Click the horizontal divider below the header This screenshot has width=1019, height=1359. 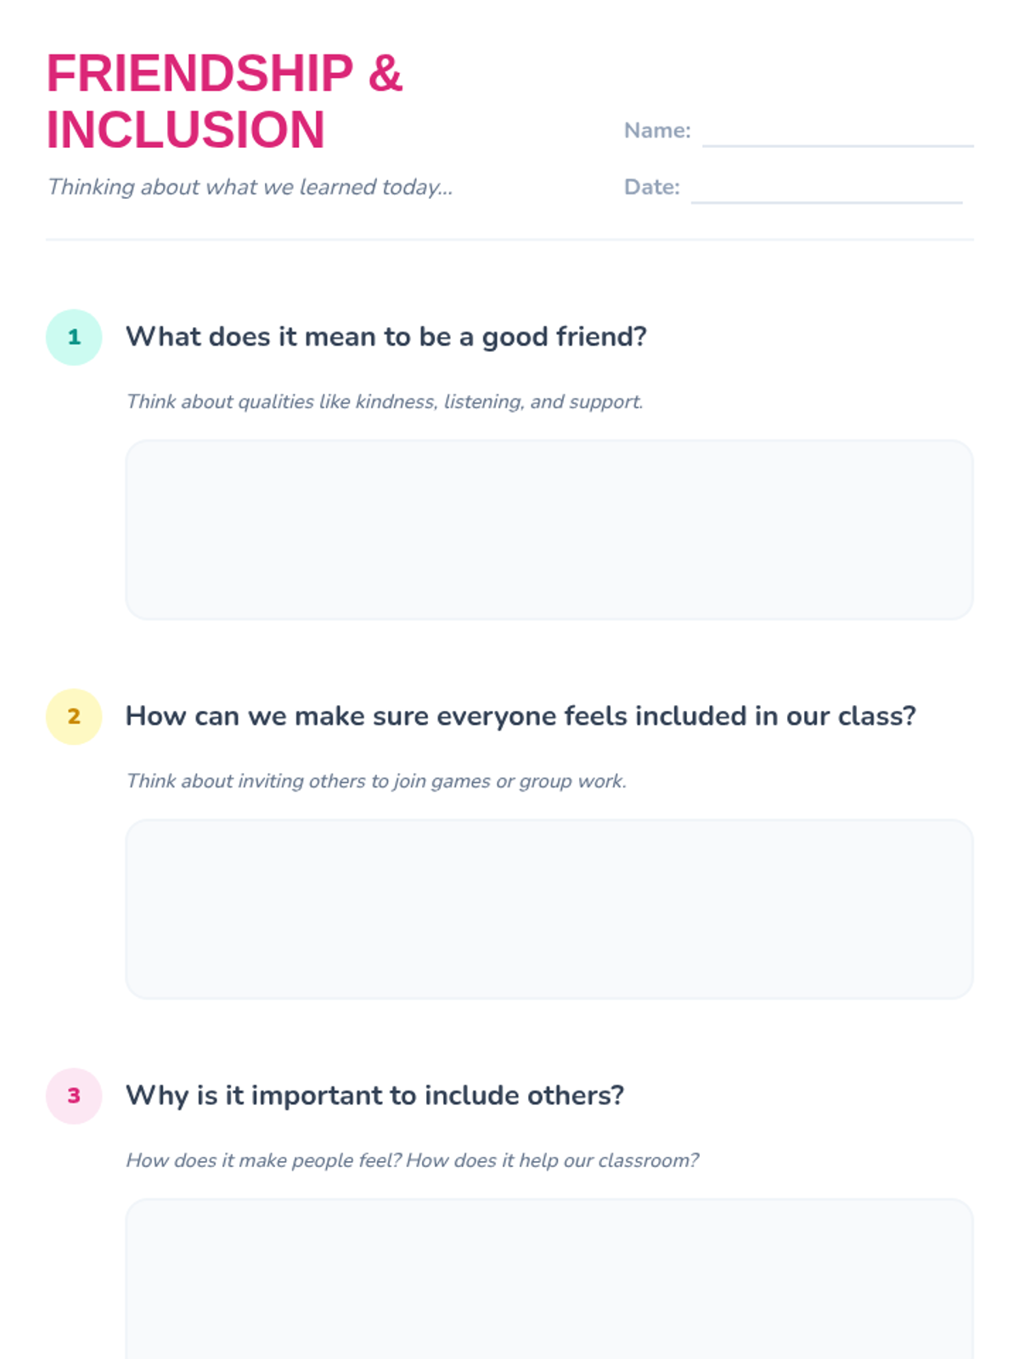coord(509,240)
